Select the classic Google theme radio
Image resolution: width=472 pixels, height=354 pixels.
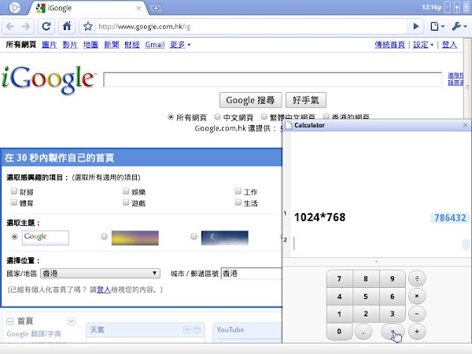14,237
